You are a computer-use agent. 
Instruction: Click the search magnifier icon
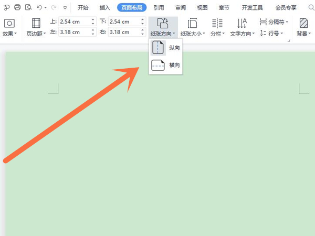311,8
